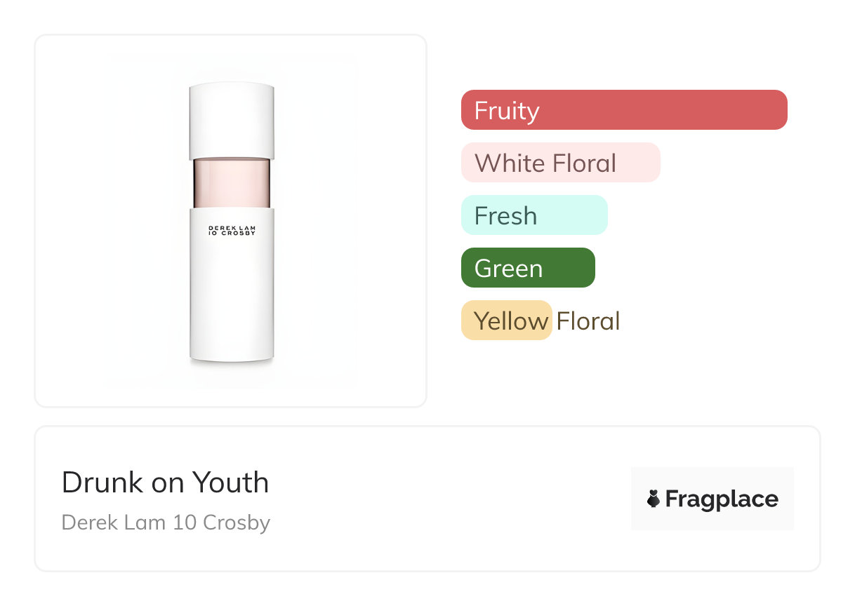
Task: Click the Fruity label text
Action: 507,111
